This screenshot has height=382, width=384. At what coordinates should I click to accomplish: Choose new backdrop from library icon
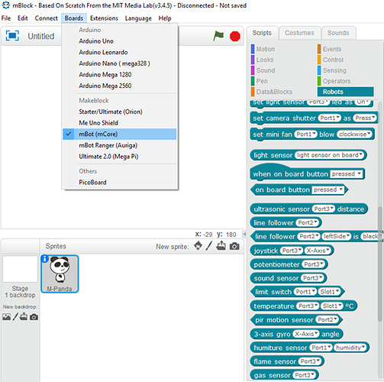coord(7,317)
